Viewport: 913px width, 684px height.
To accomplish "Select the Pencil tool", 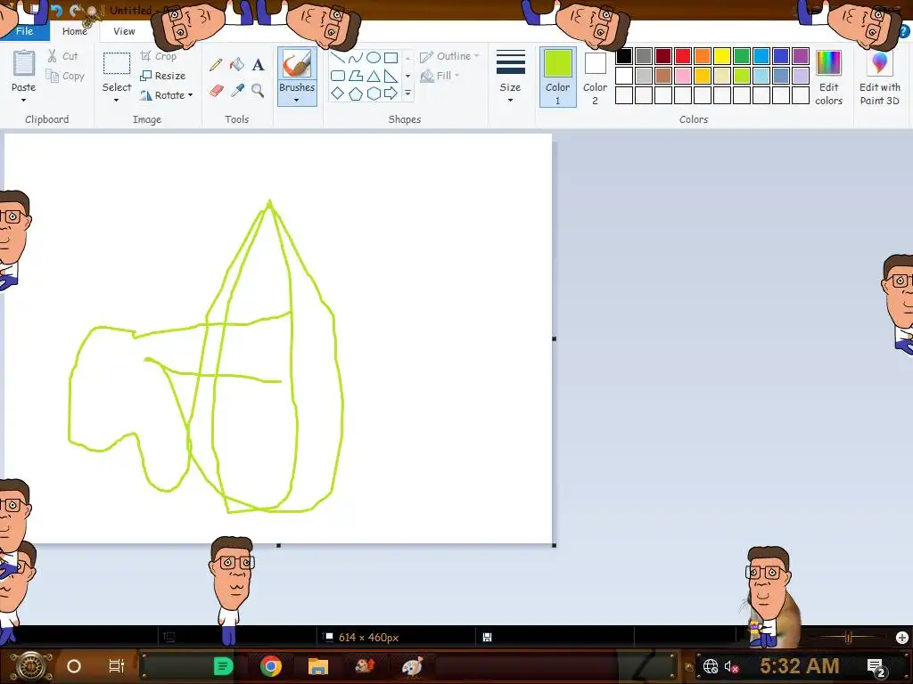I will pos(216,64).
